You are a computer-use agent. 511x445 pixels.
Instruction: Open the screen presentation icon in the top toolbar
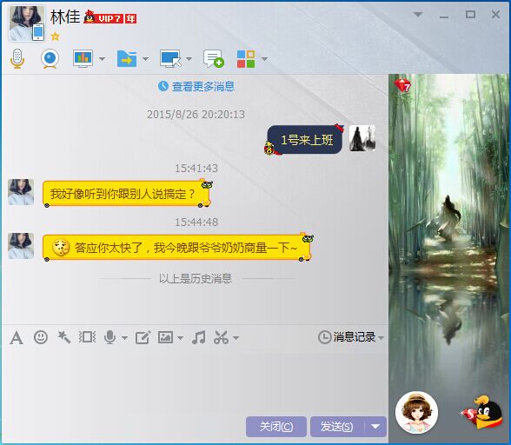pyautogui.click(x=83, y=59)
